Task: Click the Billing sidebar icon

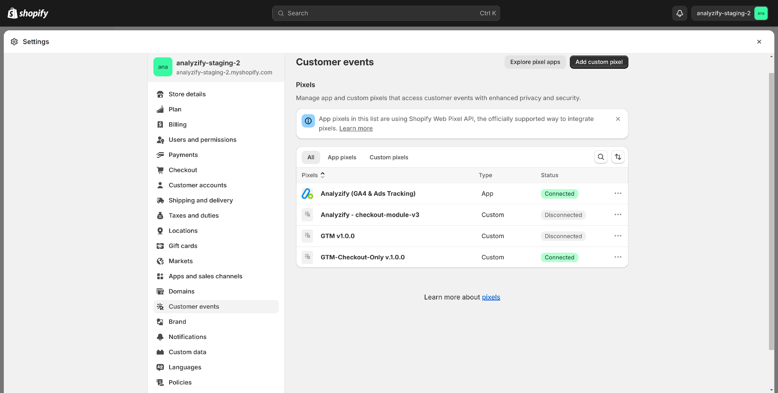Action: click(160, 125)
